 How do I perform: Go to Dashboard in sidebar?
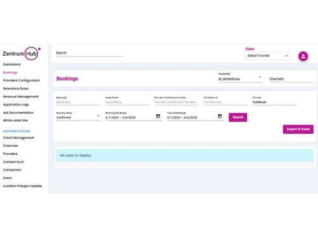12,64
